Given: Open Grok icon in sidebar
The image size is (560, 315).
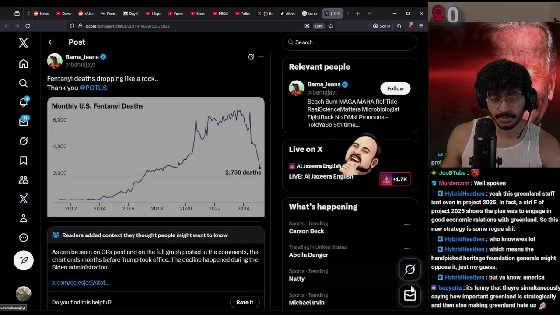Looking at the screenshot, I should coord(24,141).
